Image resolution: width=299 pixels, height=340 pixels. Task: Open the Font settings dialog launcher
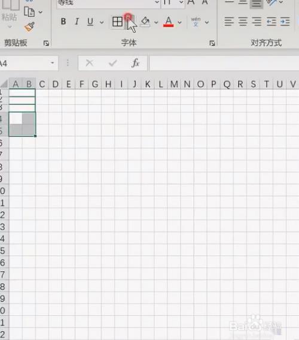[x=212, y=43]
